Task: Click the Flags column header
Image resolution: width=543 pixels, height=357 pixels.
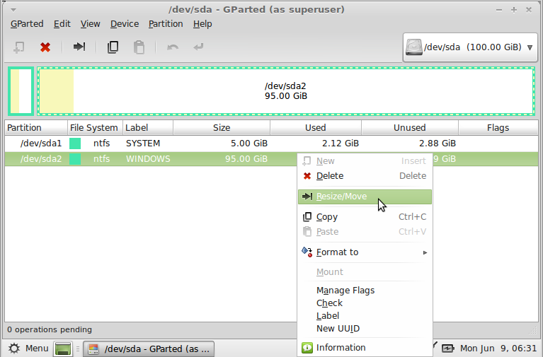Action: (498, 128)
